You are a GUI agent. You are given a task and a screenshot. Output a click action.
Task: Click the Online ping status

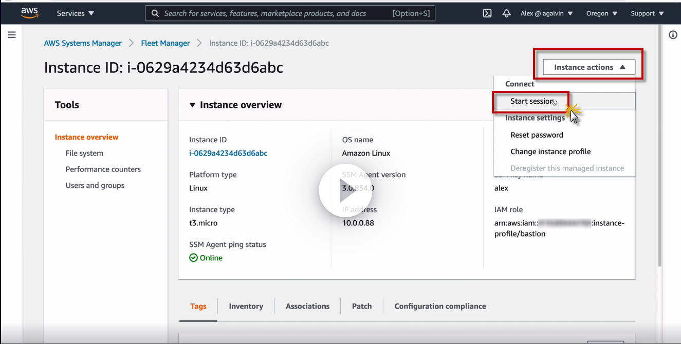click(x=206, y=258)
